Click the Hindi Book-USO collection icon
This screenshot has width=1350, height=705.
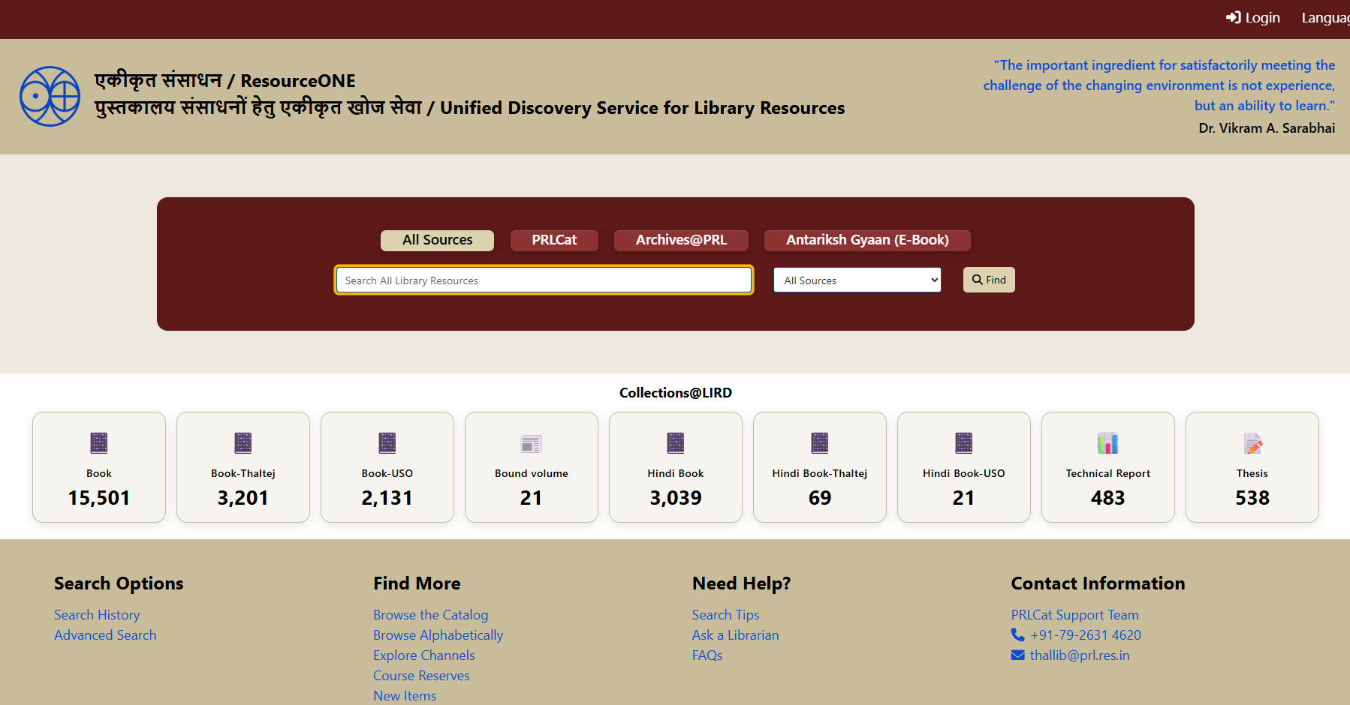(964, 443)
